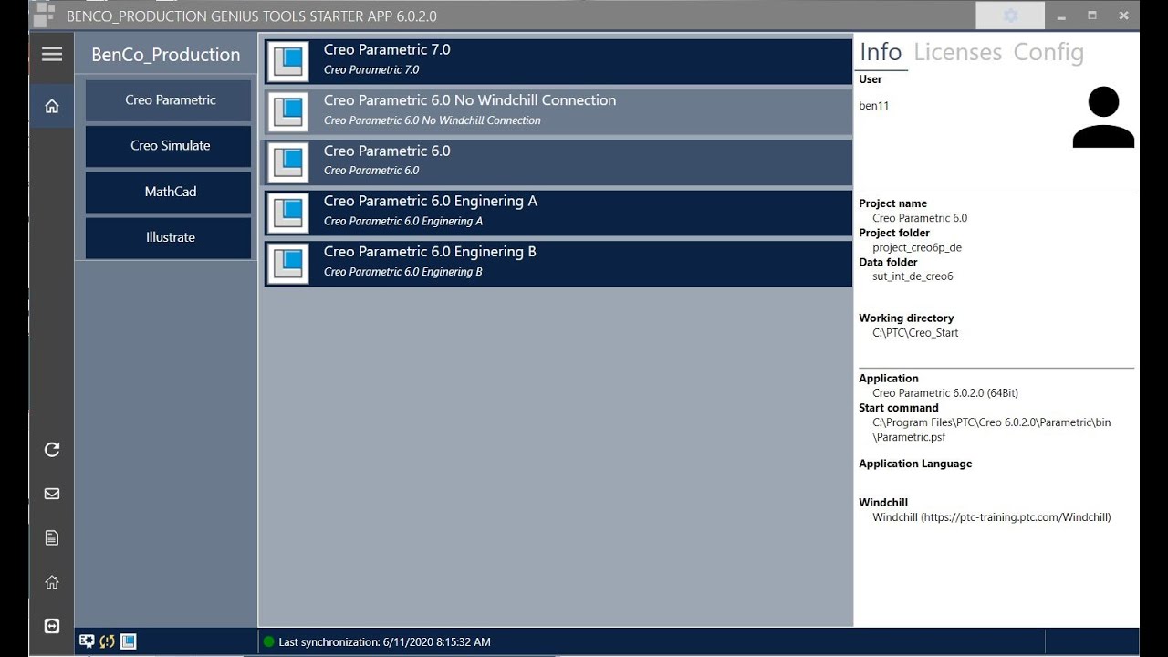Viewport: 1168px width, 657px height.
Task: Click the Creo Parametric 7.0 entry icon
Action: (x=287, y=62)
